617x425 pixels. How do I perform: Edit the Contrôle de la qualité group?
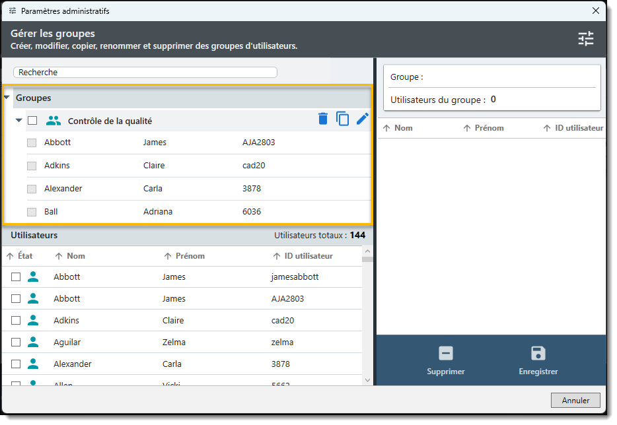point(363,119)
